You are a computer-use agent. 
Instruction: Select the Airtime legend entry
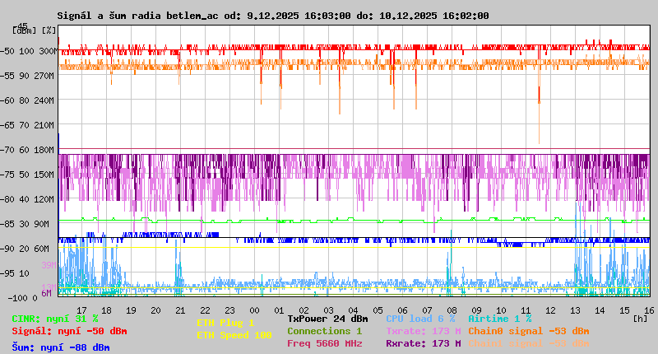pyautogui.click(x=499, y=319)
